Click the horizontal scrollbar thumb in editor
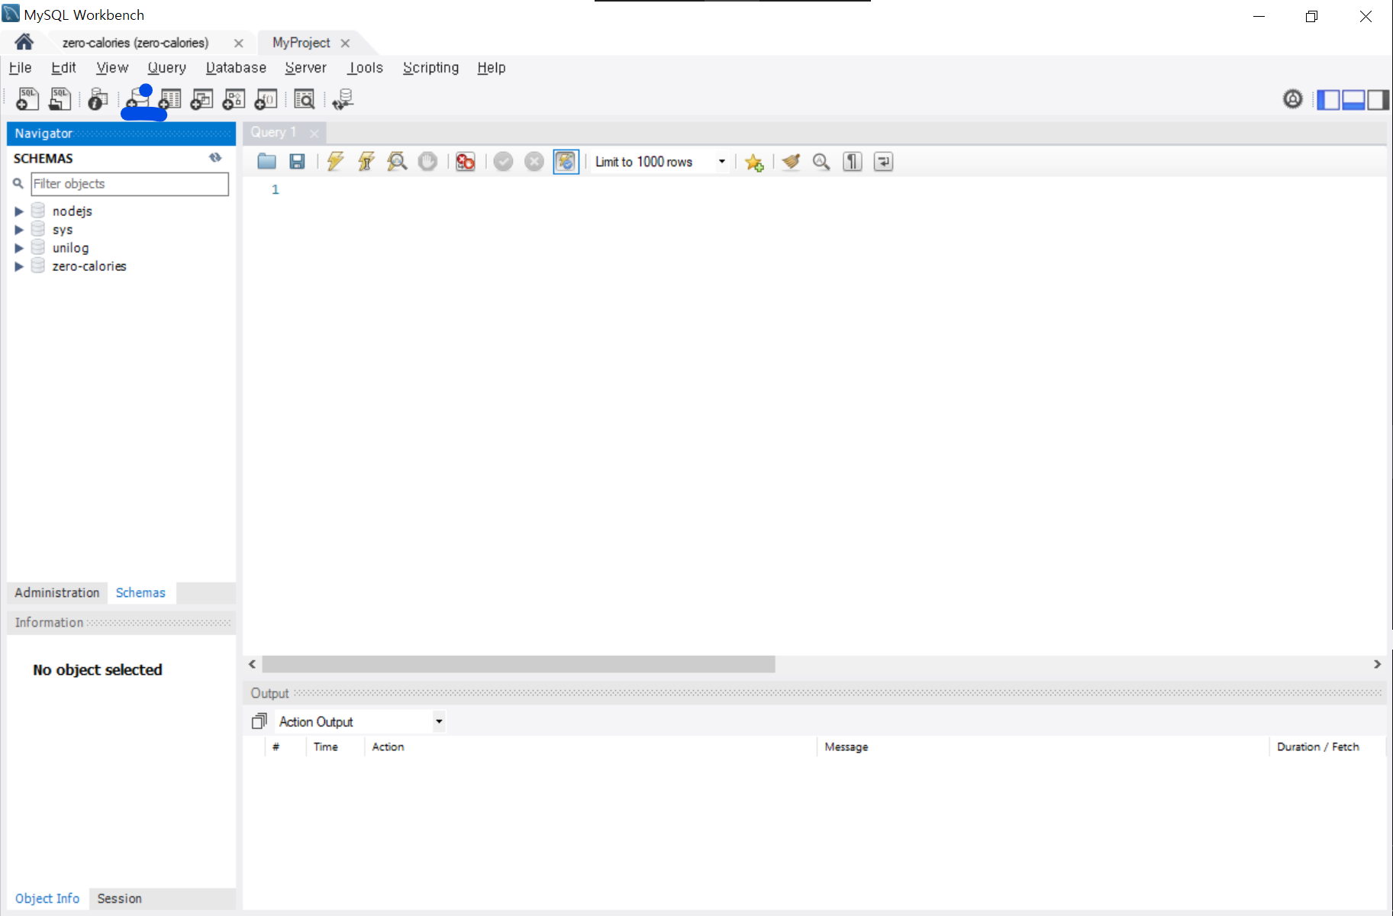This screenshot has height=916, width=1393. click(518, 664)
